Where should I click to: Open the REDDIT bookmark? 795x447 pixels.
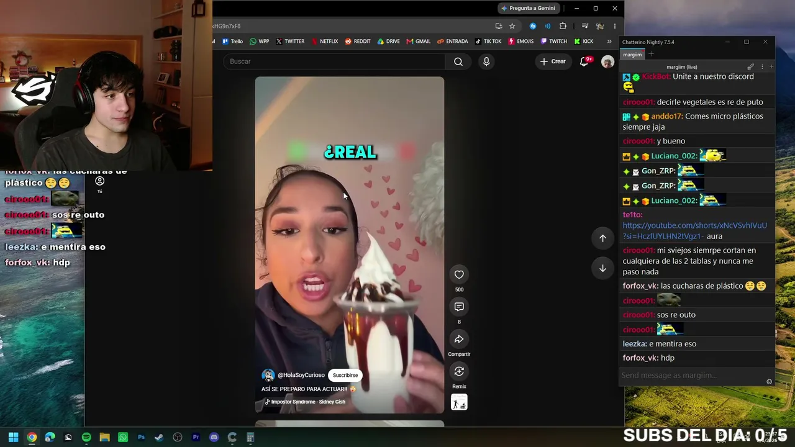pyautogui.click(x=358, y=42)
